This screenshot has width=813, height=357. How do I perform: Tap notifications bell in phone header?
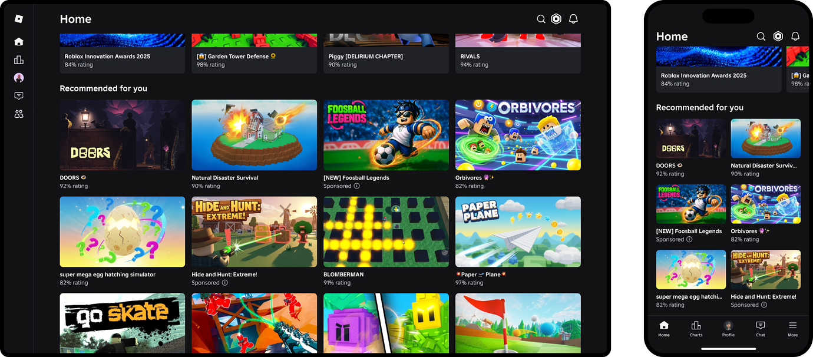click(795, 37)
